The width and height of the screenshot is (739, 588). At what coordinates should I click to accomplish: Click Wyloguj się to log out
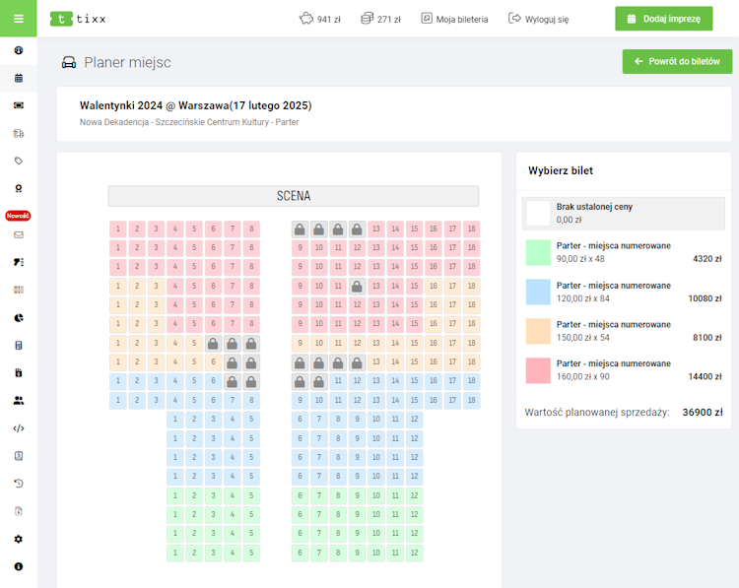tap(538, 19)
